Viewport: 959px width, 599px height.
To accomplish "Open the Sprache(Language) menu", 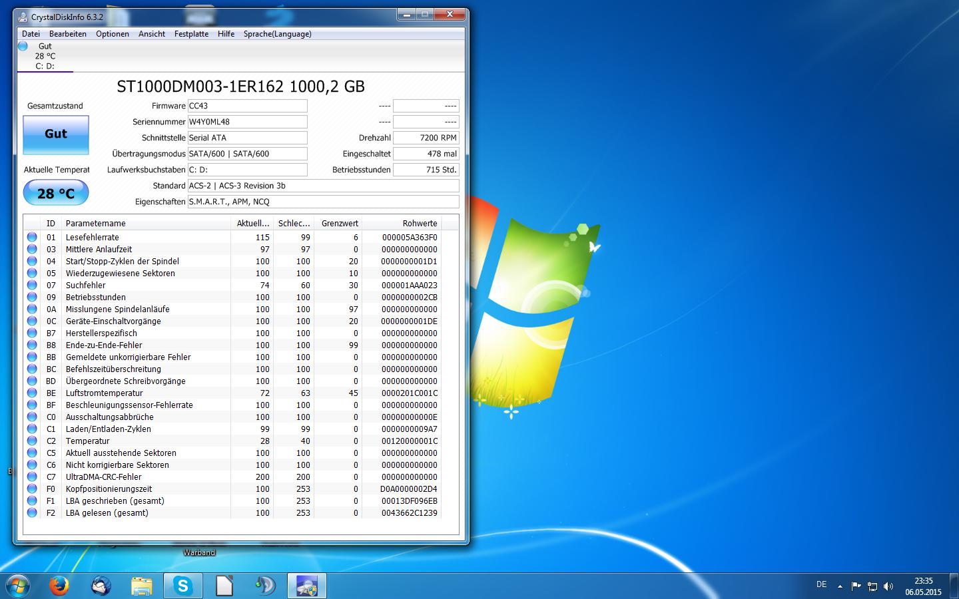I will coord(277,34).
